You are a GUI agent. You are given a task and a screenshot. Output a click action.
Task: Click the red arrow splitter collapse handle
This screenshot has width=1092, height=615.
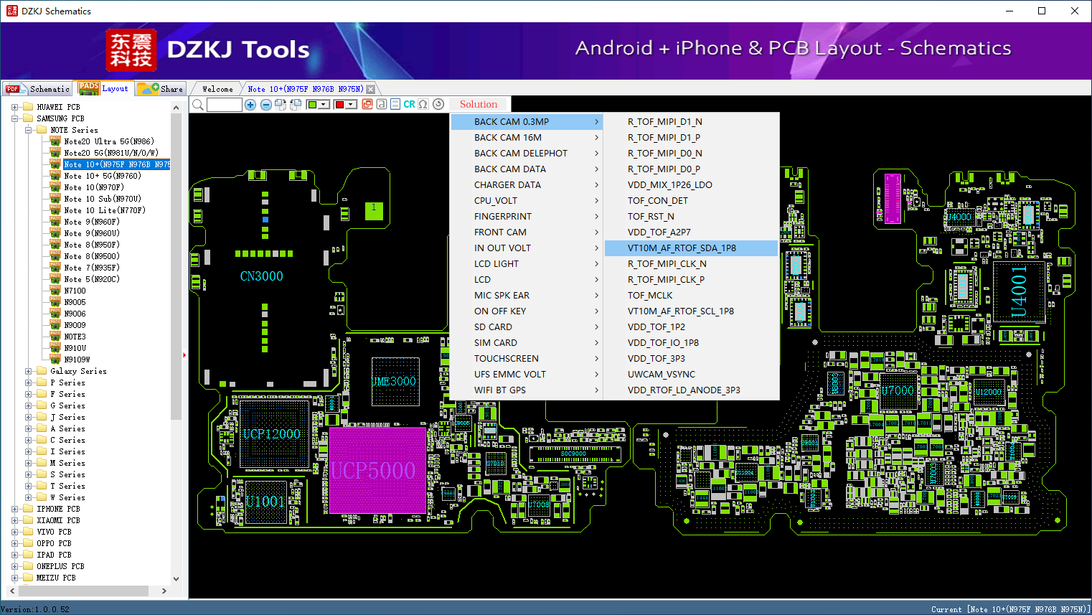pyautogui.click(x=184, y=355)
